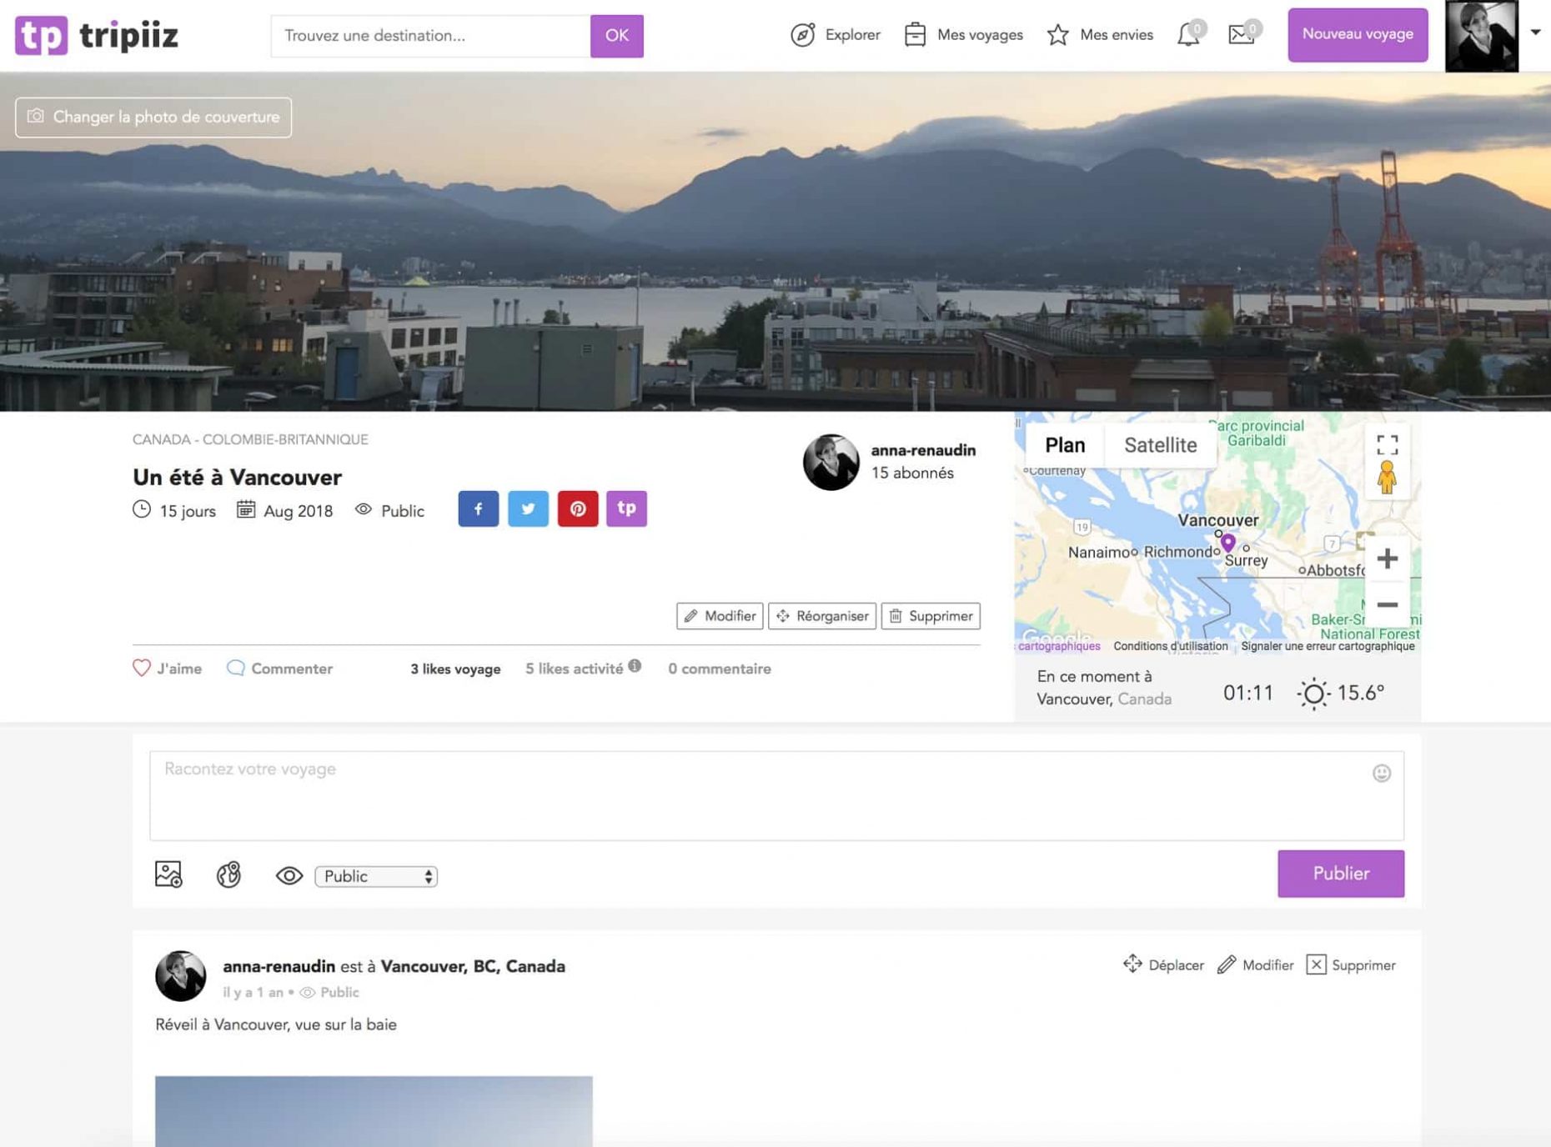1551x1147 pixels.
Task: Click anna-renaudin avatar beside 15 abonnés
Action: click(x=831, y=462)
